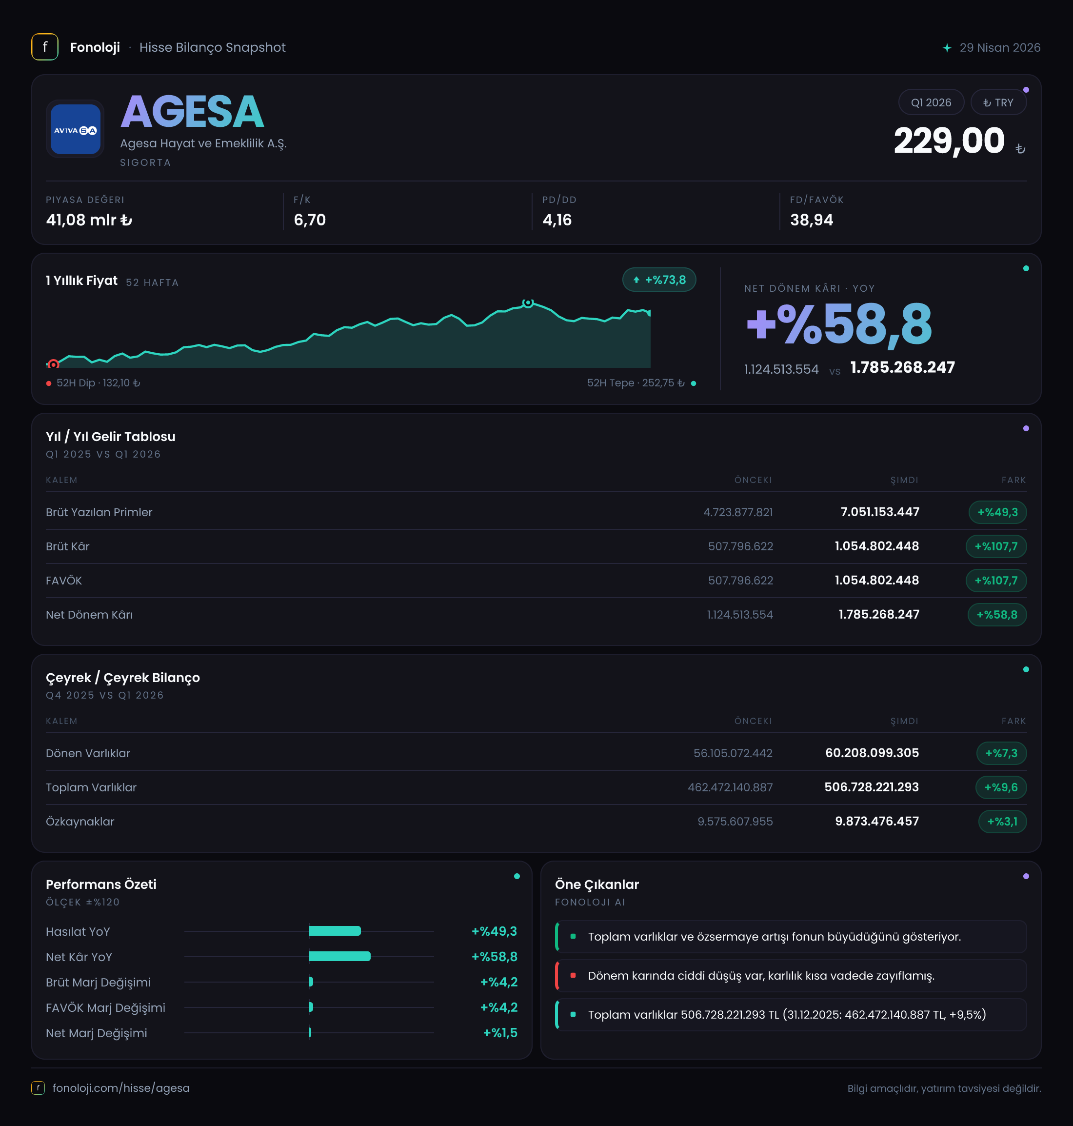This screenshot has height=1126, width=1073.
Task: Click the Net Kâr YoY performance bar
Action: pyautogui.click(x=340, y=956)
